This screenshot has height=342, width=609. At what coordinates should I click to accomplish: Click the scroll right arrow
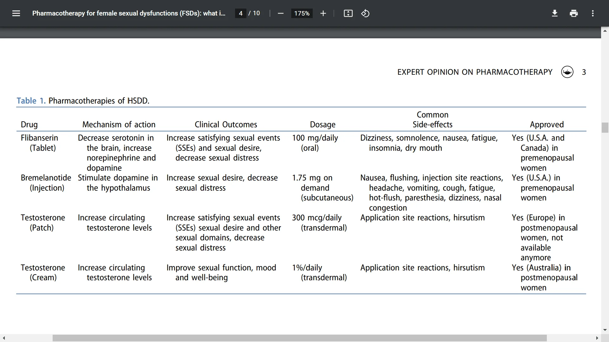tap(597, 338)
